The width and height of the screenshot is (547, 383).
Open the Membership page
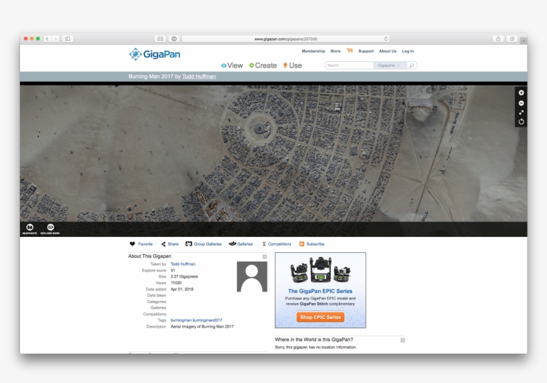point(314,51)
